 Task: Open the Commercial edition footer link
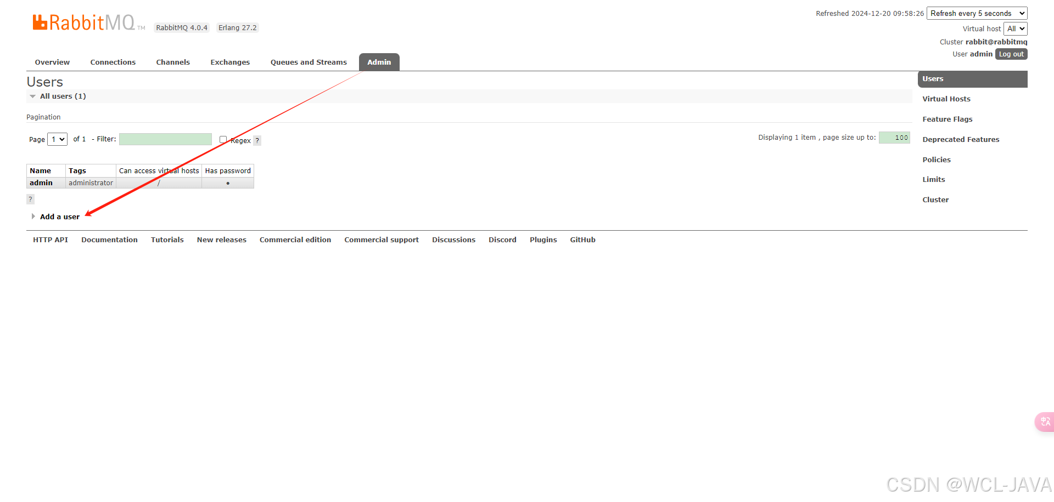coord(295,239)
